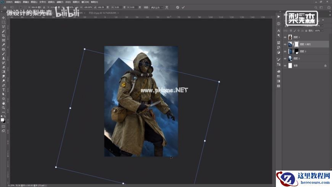The height and width of the screenshot is (187, 332).
Task: Select the Gradient tool
Action: 3,72
